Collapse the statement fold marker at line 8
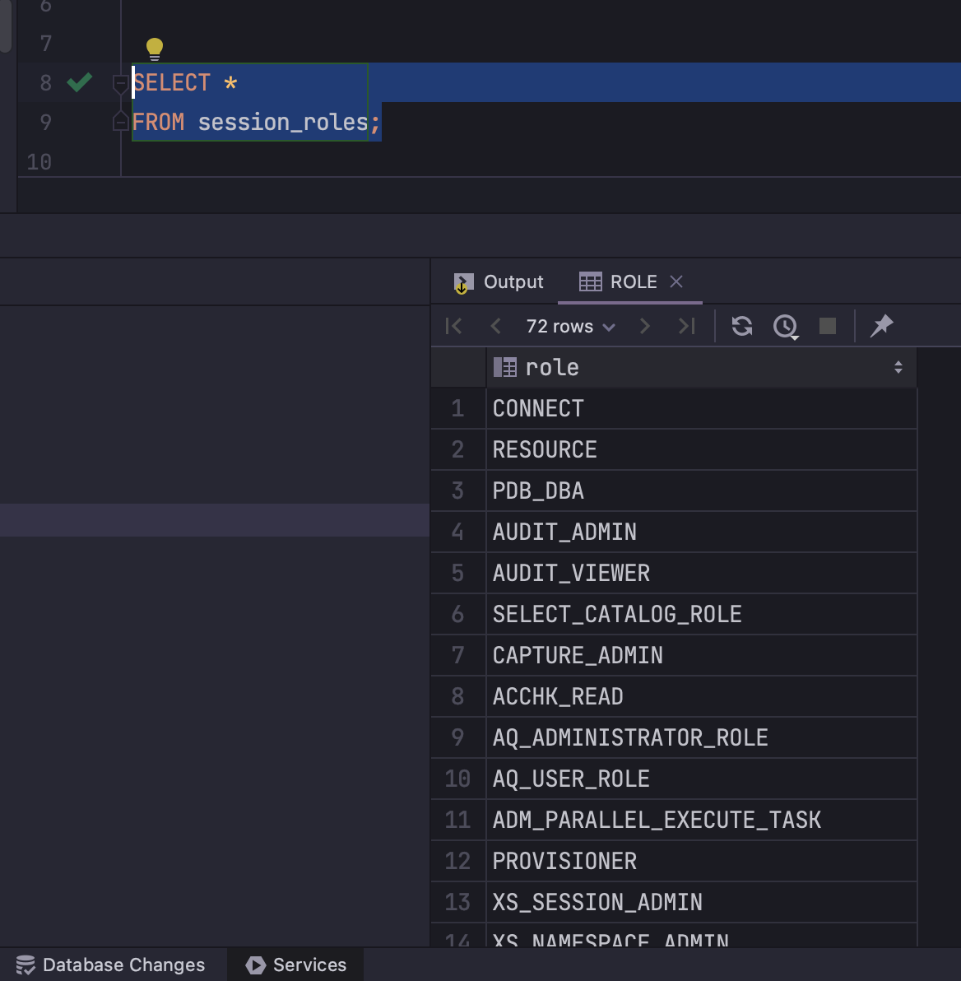This screenshot has width=961, height=981. pyautogui.click(x=120, y=82)
